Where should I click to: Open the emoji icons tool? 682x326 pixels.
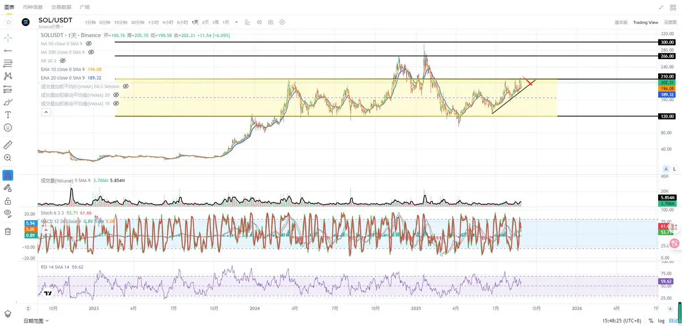tap(8, 127)
